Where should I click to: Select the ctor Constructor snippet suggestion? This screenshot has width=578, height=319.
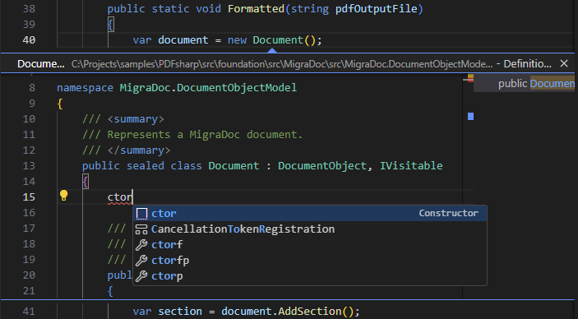(310, 213)
